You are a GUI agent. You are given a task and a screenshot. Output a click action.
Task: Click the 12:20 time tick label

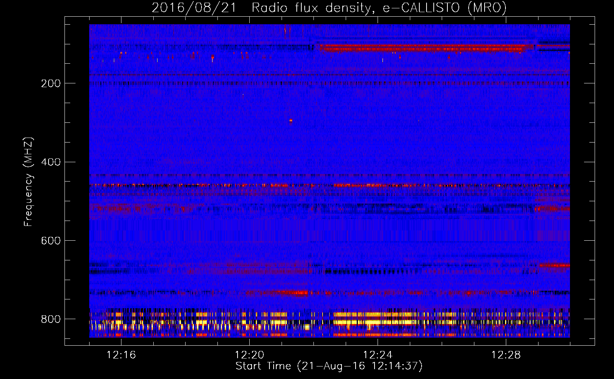point(249,355)
